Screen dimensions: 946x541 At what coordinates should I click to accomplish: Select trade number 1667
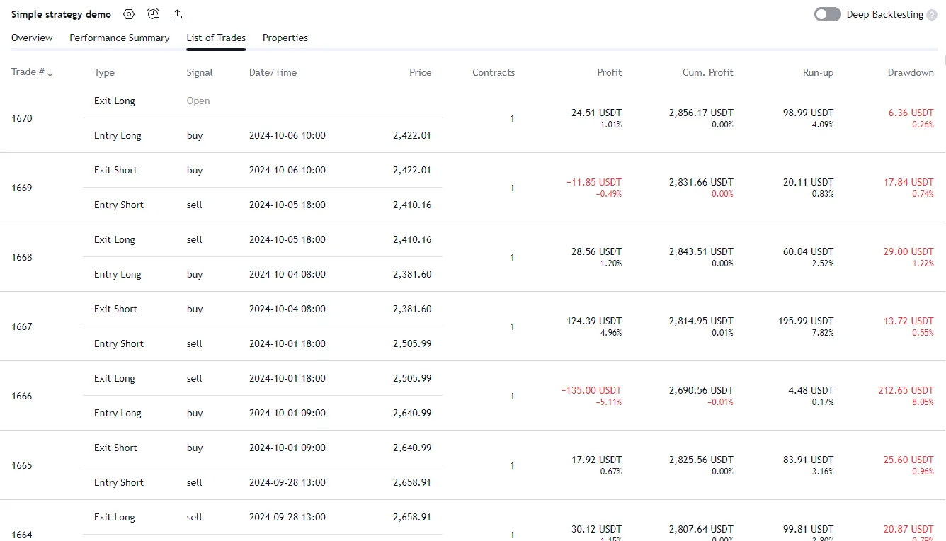[22, 326]
